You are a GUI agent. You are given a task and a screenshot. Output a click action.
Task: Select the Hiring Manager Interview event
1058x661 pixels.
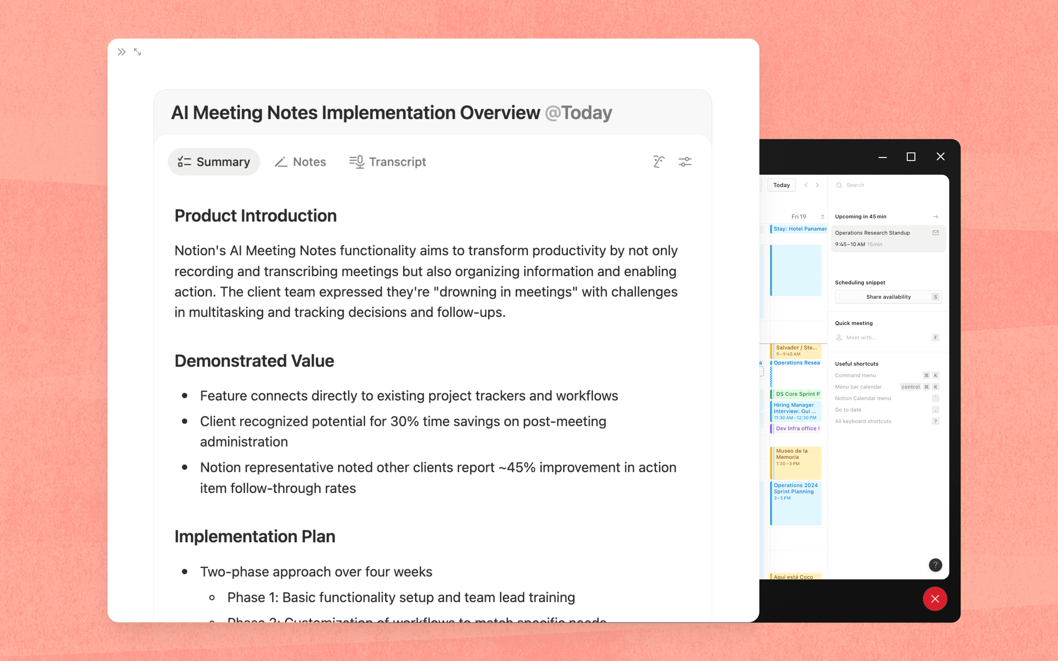coord(795,411)
